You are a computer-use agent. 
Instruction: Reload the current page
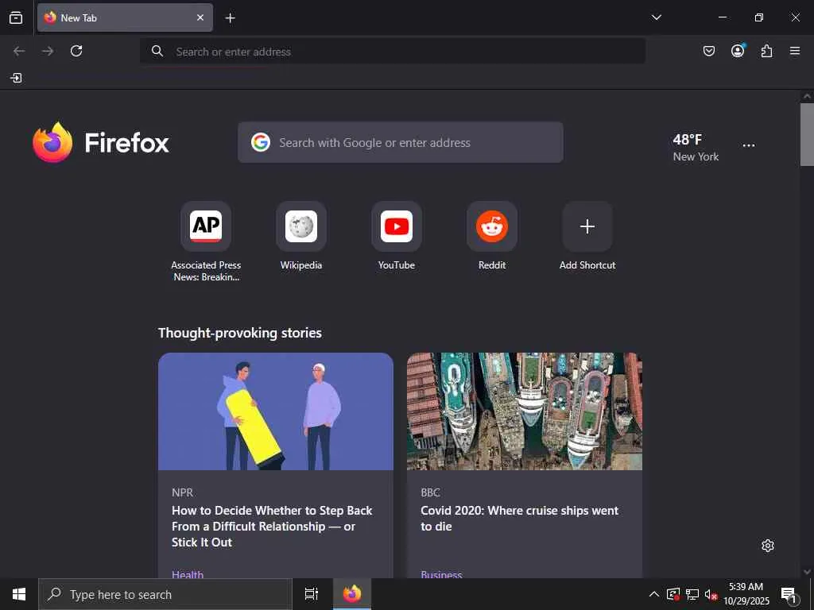[x=76, y=51]
